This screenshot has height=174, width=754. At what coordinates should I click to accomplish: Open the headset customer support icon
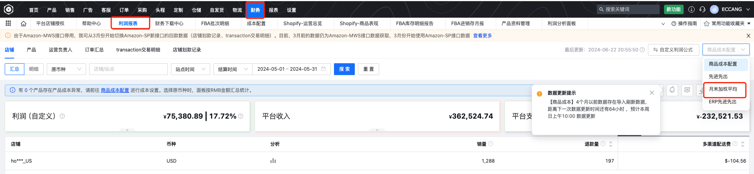click(x=703, y=9)
